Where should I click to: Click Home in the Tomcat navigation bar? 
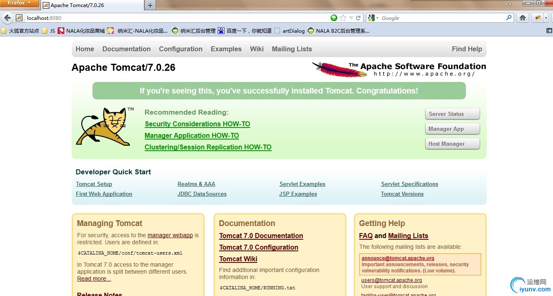[x=85, y=49]
